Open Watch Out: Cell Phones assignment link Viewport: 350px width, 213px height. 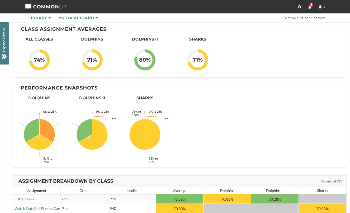(37, 209)
